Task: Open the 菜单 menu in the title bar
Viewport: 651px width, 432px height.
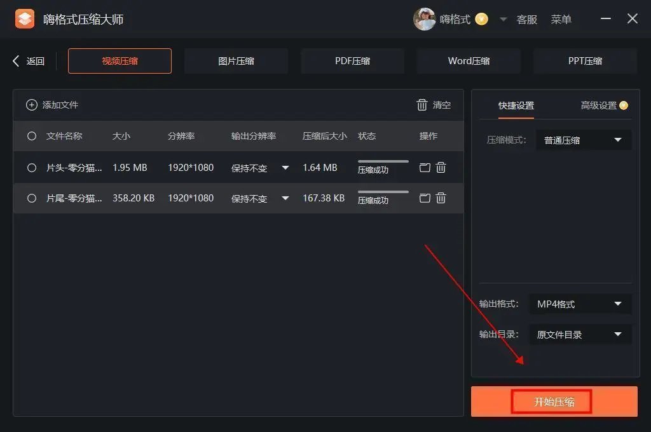Action: point(561,18)
